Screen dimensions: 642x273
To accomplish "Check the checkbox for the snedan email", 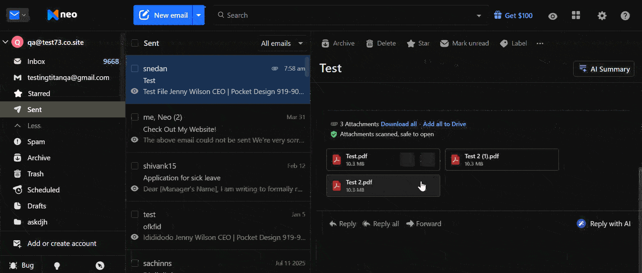I will click(135, 68).
